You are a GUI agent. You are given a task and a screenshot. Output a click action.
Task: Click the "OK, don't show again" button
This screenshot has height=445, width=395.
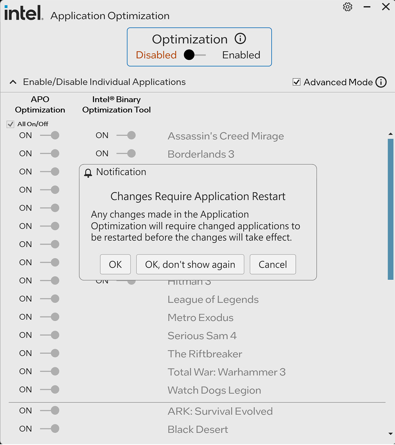coord(190,265)
